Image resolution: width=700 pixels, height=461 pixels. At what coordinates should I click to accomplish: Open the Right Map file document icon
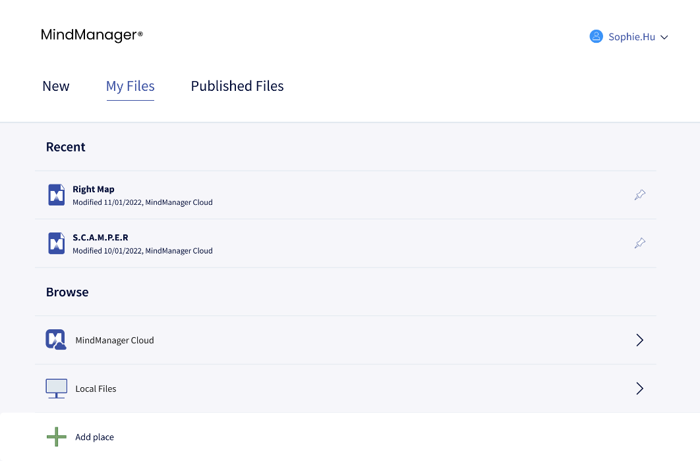(56, 194)
